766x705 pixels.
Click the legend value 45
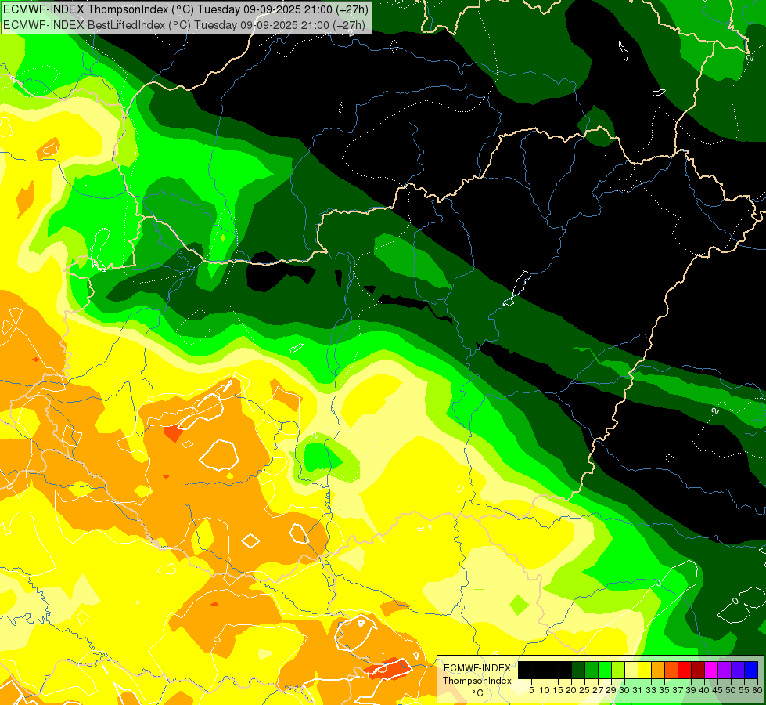point(717,690)
